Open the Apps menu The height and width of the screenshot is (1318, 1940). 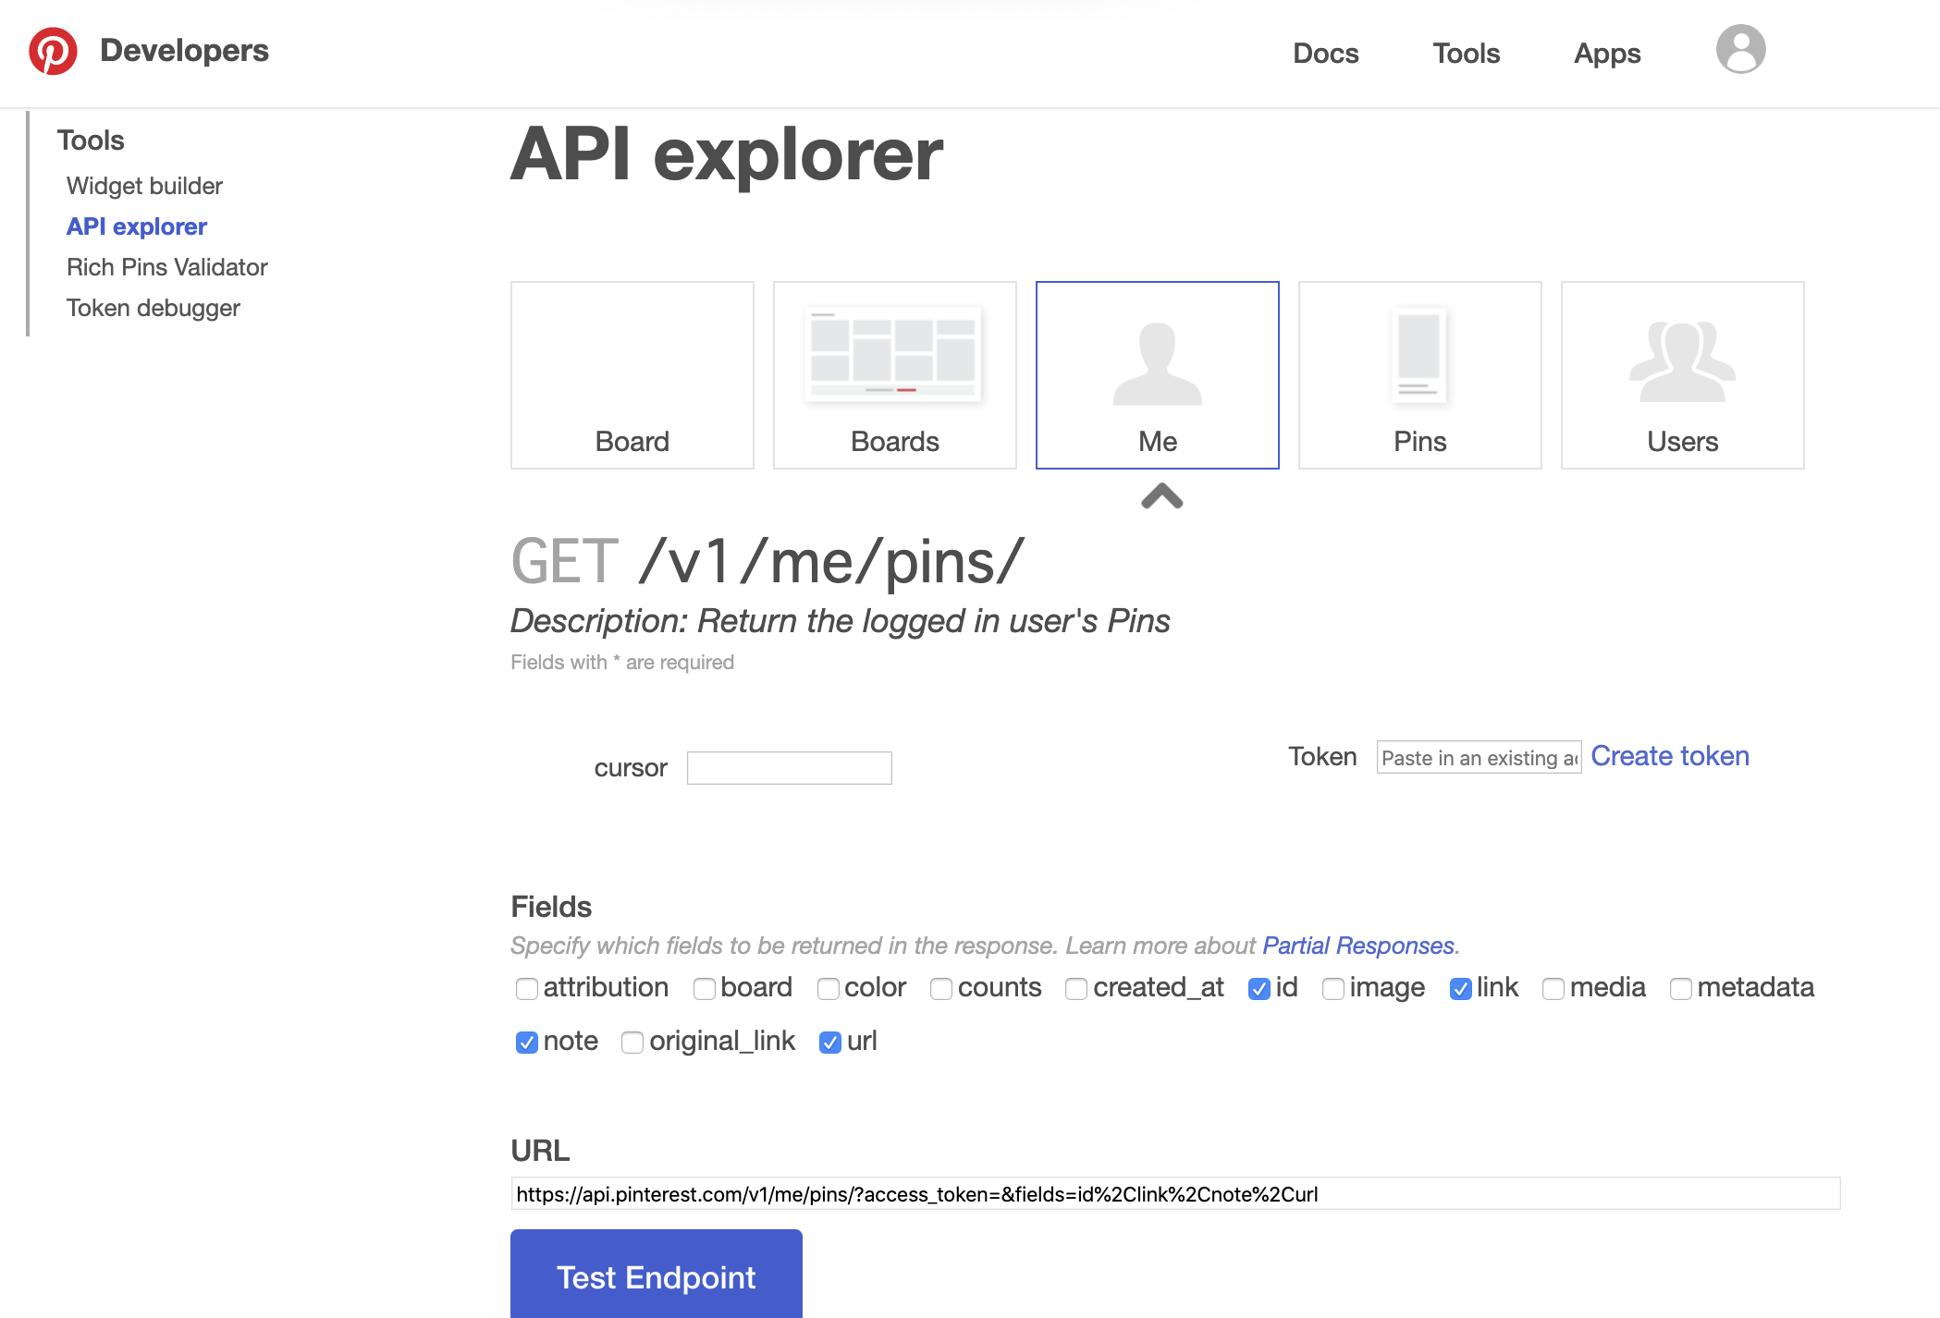(1607, 54)
